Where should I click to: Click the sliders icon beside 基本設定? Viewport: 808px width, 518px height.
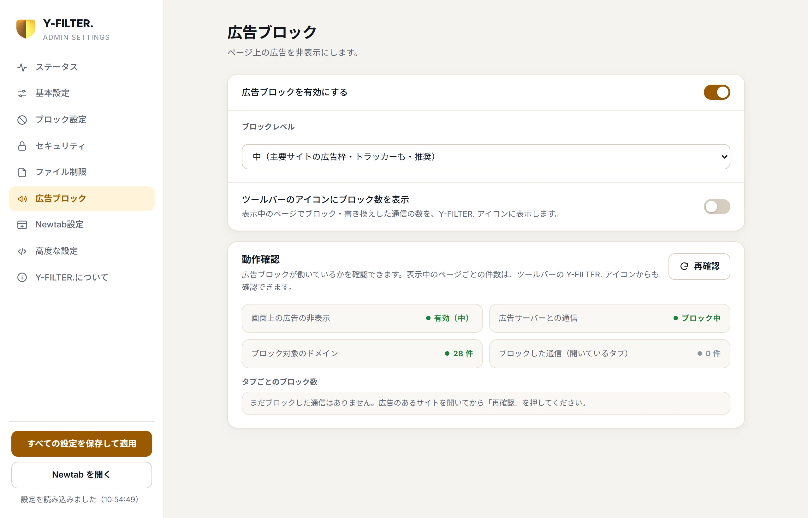22,93
